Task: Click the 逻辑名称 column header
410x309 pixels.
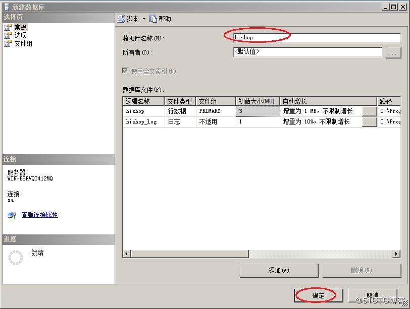Action: (x=143, y=101)
